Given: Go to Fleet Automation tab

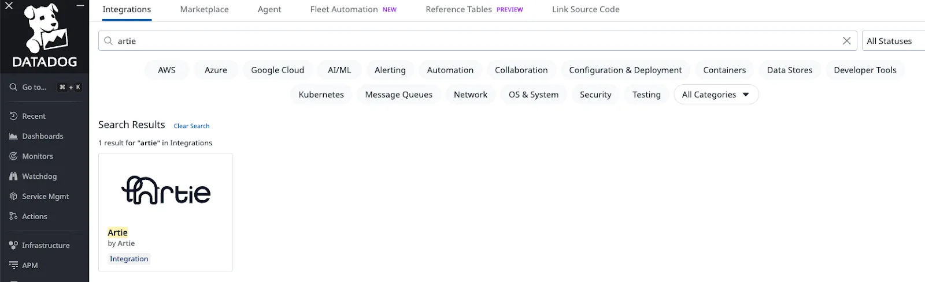Looking at the screenshot, I should pos(353,10).
